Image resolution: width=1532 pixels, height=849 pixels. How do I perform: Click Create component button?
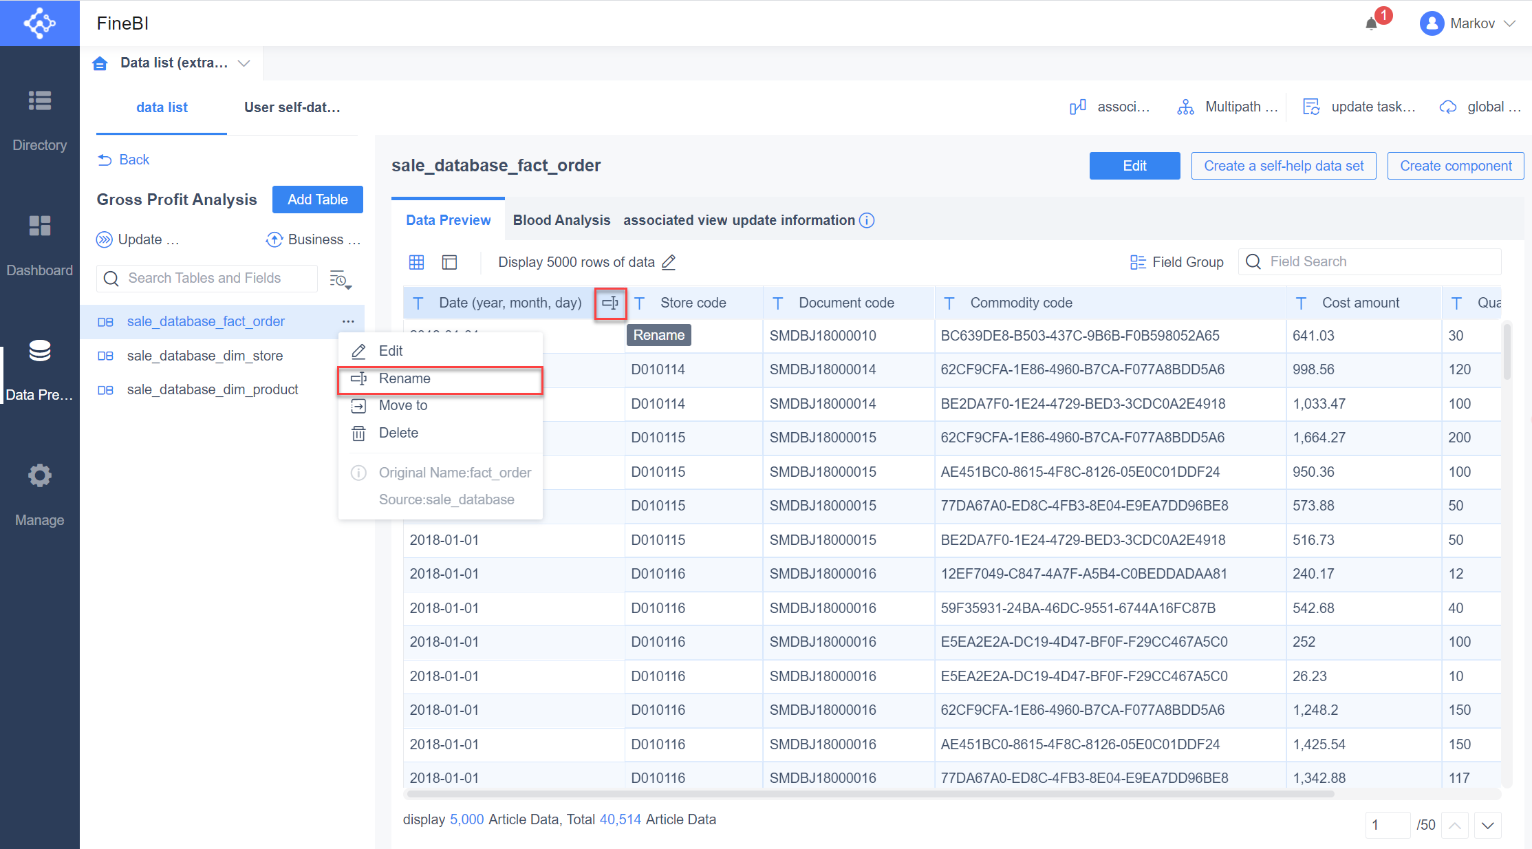(1456, 166)
